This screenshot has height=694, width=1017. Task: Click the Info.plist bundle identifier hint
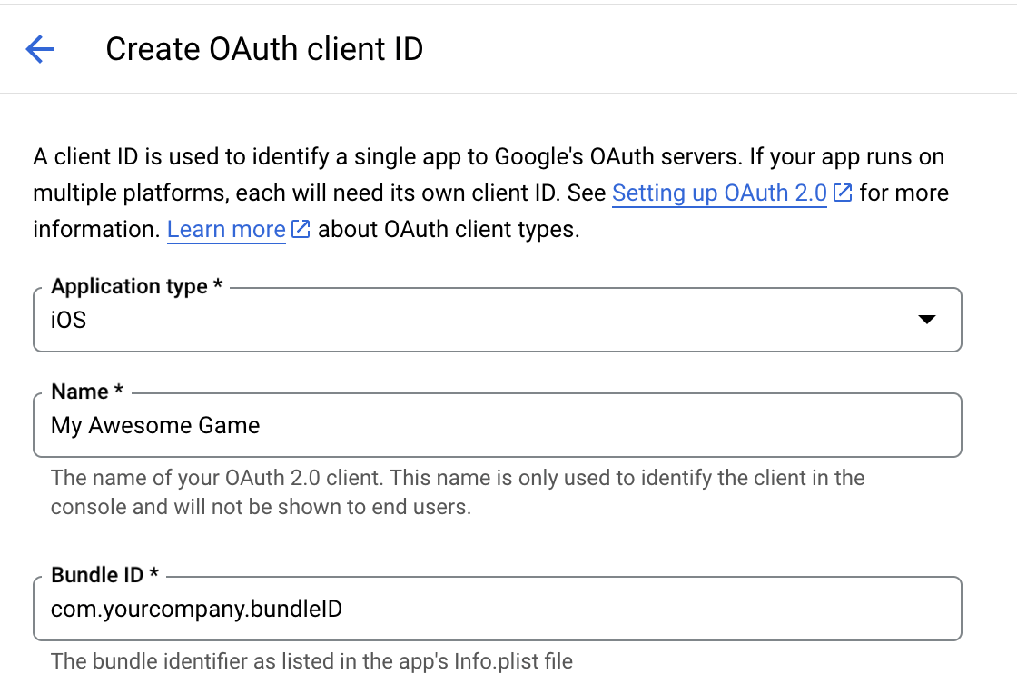point(311,661)
